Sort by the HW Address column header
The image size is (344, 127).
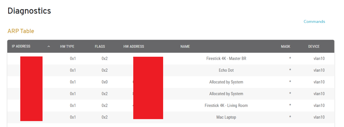(134, 47)
